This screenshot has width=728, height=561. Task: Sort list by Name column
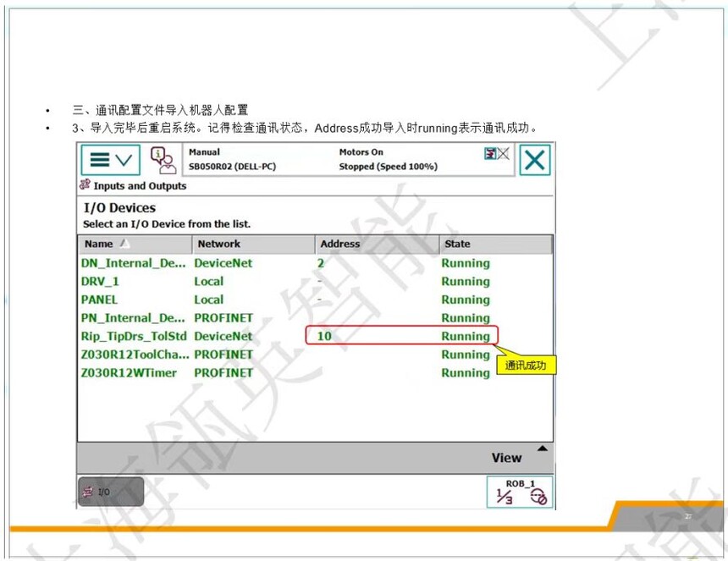pyautogui.click(x=135, y=244)
